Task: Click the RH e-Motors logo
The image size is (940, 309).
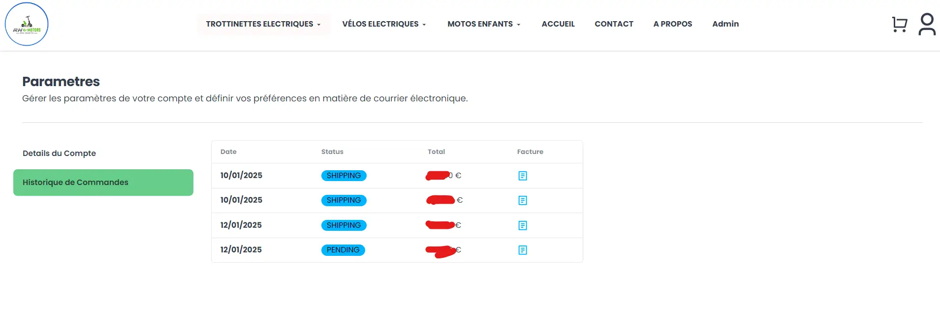Action: point(27,24)
